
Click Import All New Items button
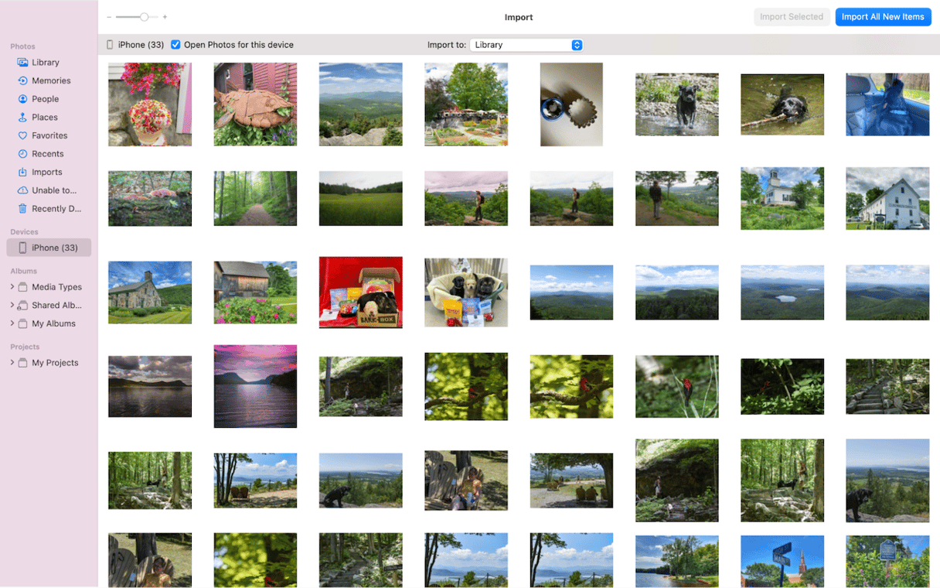882,17
